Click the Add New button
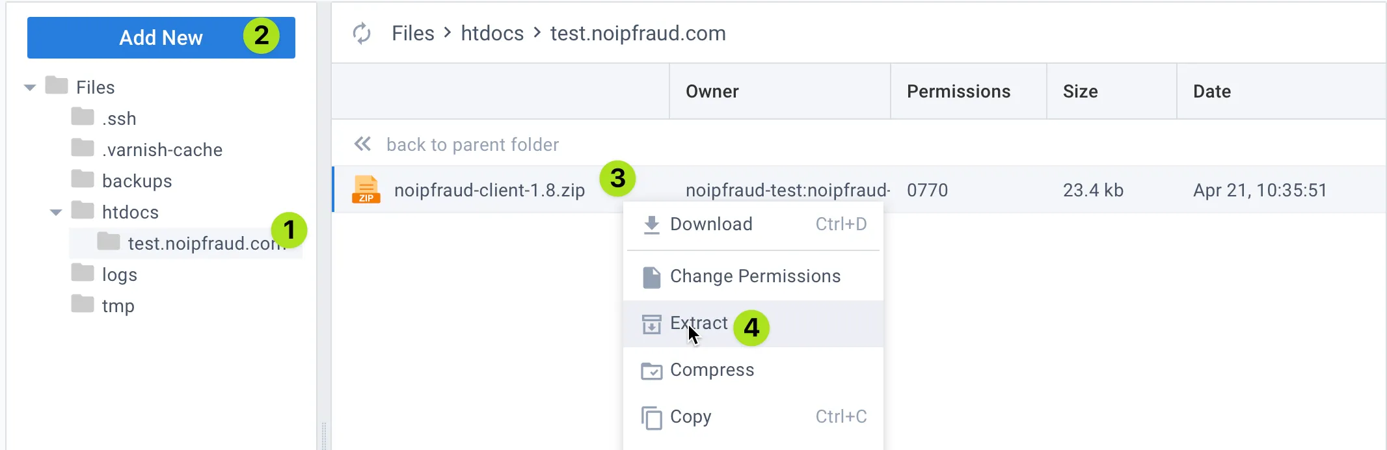This screenshot has height=450, width=1387. (x=161, y=38)
